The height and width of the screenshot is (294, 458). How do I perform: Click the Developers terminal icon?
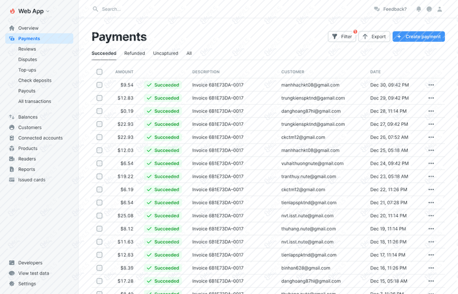pyautogui.click(x=11, y=263)
